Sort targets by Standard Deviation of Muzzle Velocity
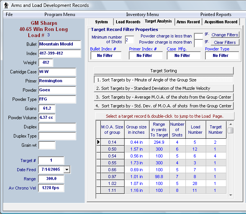Image resolution: width=246 pixels, height=214 pixels. (x=164, y=88)
